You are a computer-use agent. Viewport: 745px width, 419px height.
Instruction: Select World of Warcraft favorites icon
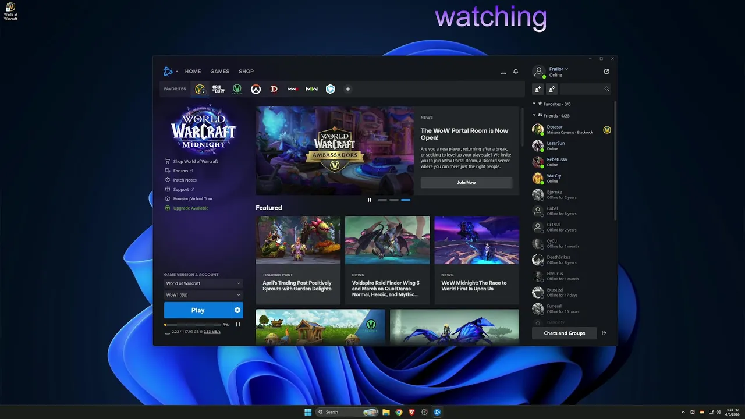click(200, 89)
